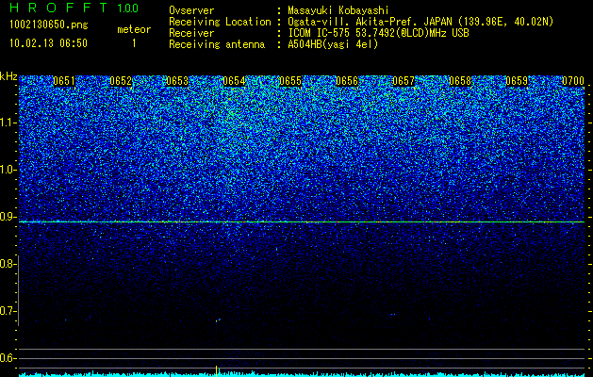Click the 0653 time marker
This screenshot has height=377, width=593.
point(177,81)
